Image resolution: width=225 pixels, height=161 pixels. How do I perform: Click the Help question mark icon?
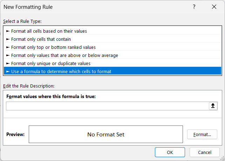194,7
